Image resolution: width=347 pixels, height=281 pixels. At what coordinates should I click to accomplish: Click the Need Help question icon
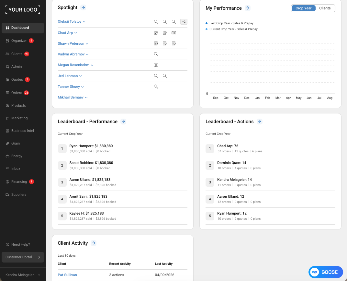point(7,244)
